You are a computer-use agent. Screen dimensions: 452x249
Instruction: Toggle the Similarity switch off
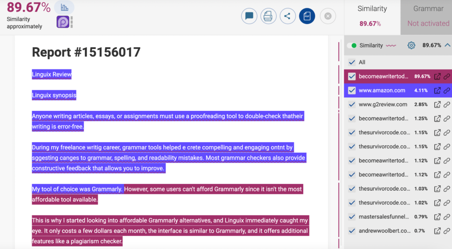coord(352,45)
